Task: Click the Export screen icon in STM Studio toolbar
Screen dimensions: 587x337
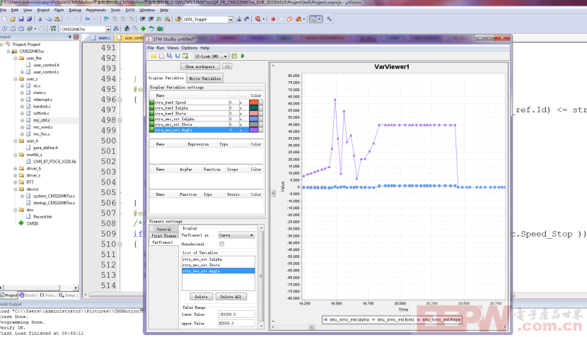Action: [185, 56]
